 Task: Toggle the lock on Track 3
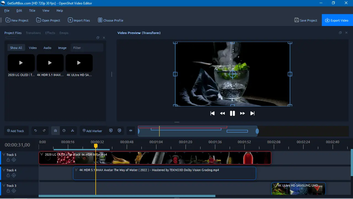tap(8, 191)
